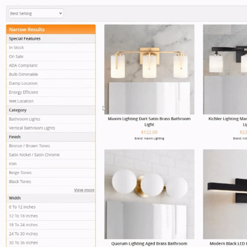
Task: Open Quorum Lighting Aged Brass globe light image
Action: pyautogui.click(x=149, y=194)
